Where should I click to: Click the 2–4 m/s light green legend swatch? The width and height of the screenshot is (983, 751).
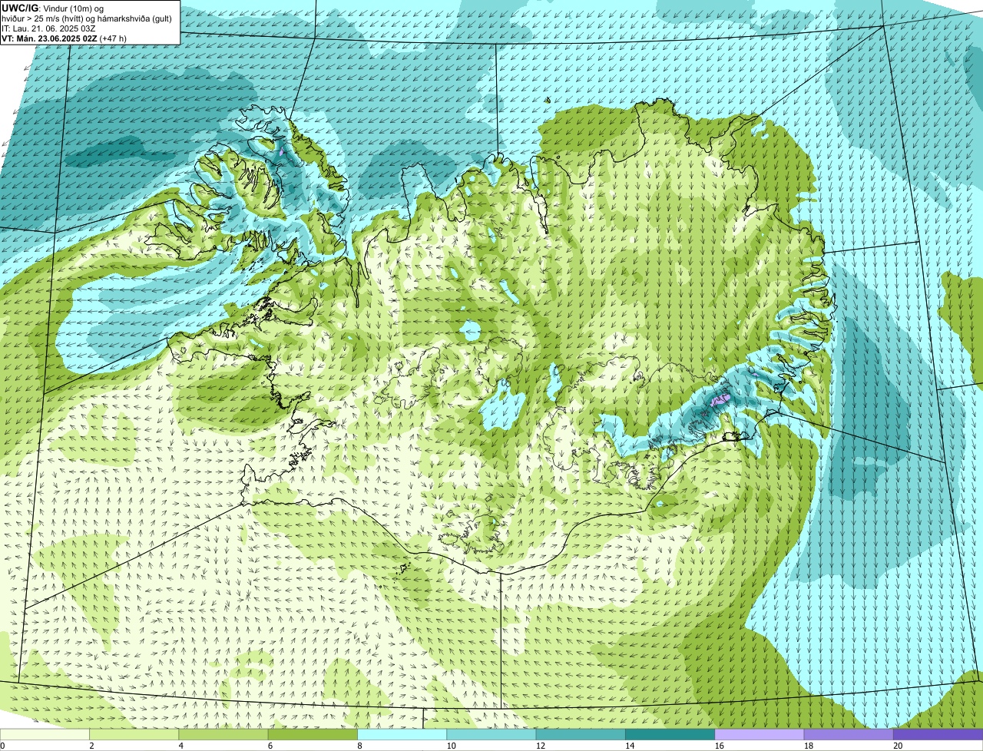(134, 734)
